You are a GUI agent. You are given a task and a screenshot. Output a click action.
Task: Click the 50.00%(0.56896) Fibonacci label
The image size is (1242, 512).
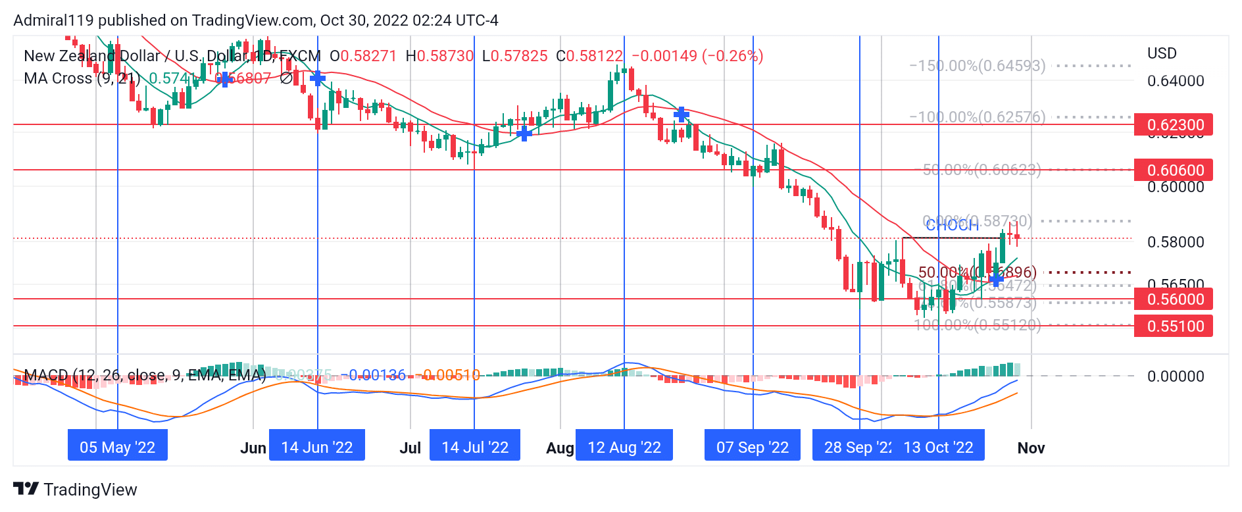point(978,272)
